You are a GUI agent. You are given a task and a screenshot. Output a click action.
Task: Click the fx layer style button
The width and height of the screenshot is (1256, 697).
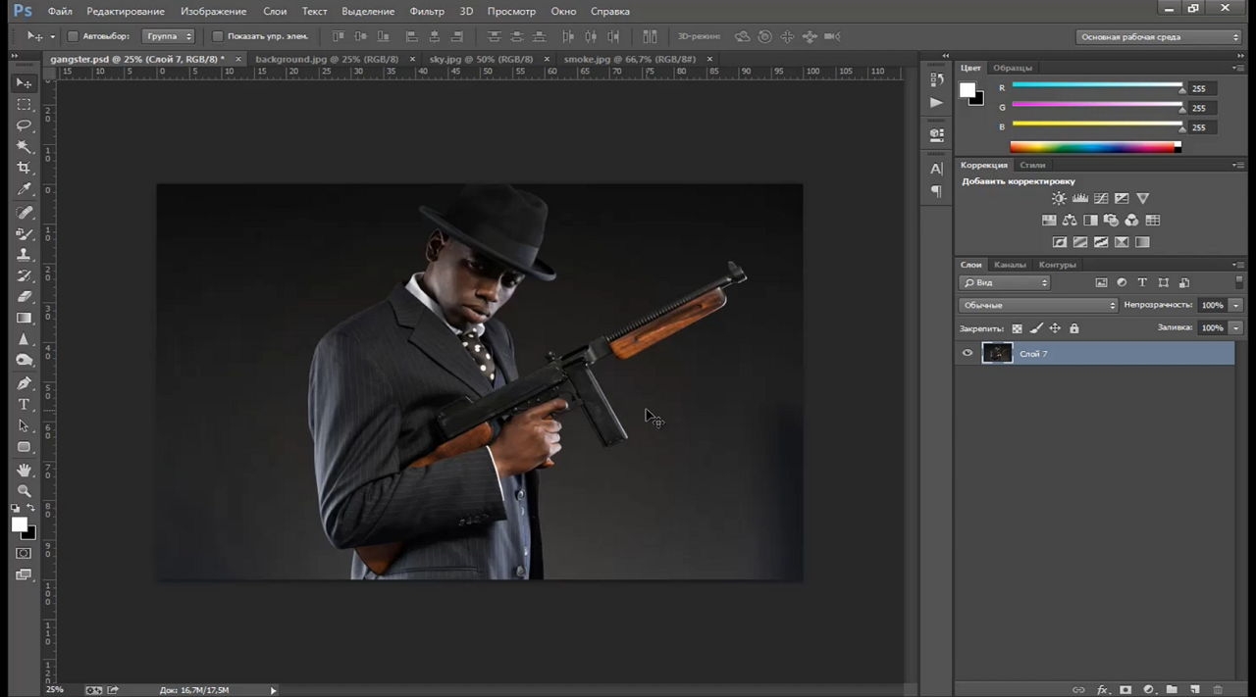pos(1102,690)
